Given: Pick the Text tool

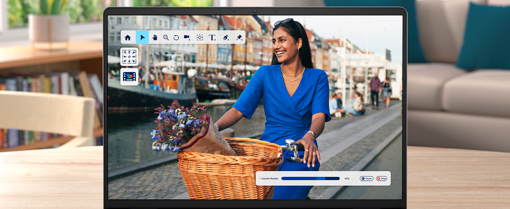Looking at the screenshot, I should (212, 37).
